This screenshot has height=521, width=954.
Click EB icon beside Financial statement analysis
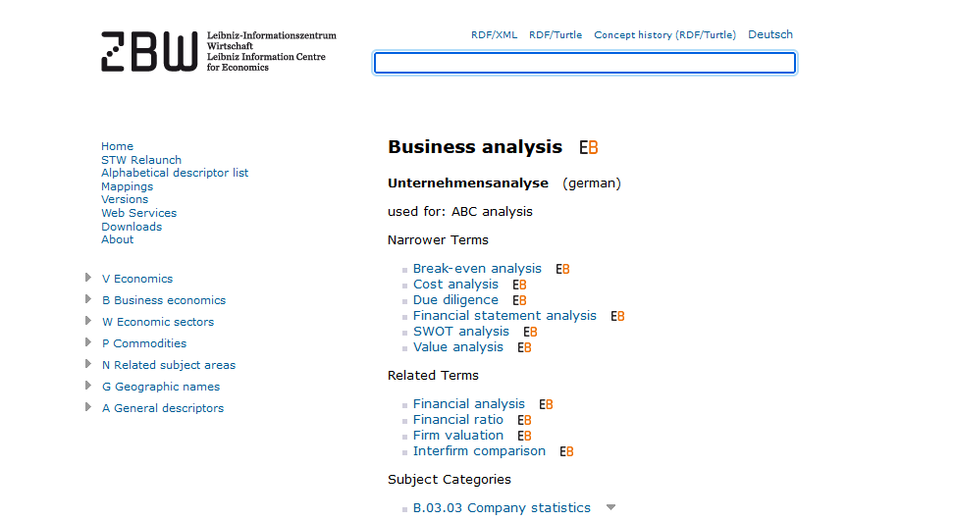tap(617, 316)
